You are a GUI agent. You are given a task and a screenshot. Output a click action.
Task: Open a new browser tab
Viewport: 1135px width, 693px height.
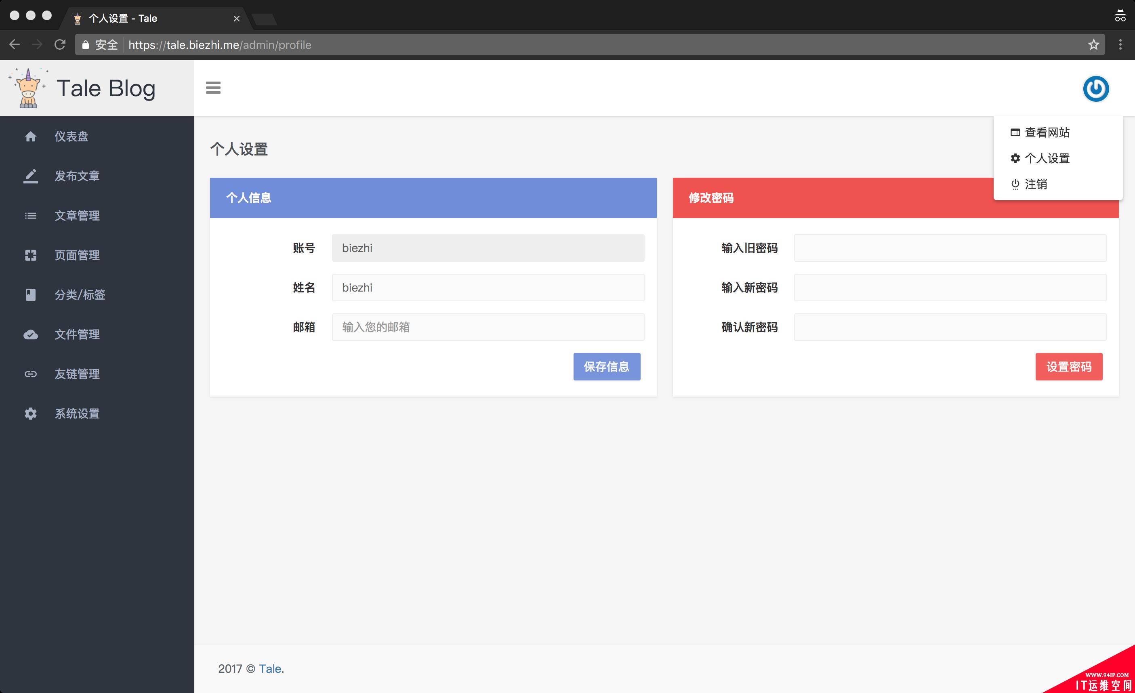coord(265,19)
